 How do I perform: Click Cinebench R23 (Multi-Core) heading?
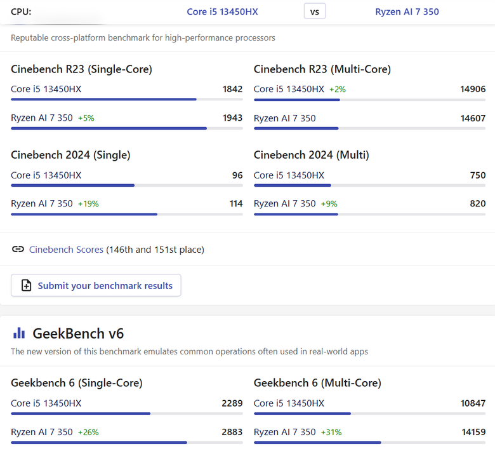tap(322, 69)
